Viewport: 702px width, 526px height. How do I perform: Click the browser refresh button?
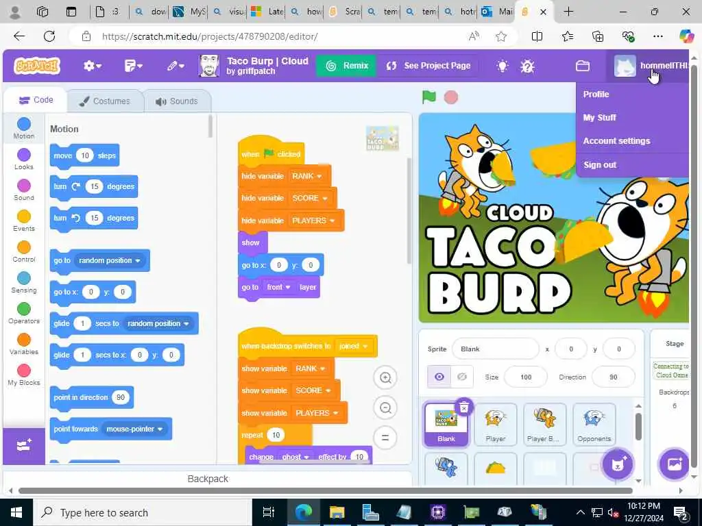49,36
